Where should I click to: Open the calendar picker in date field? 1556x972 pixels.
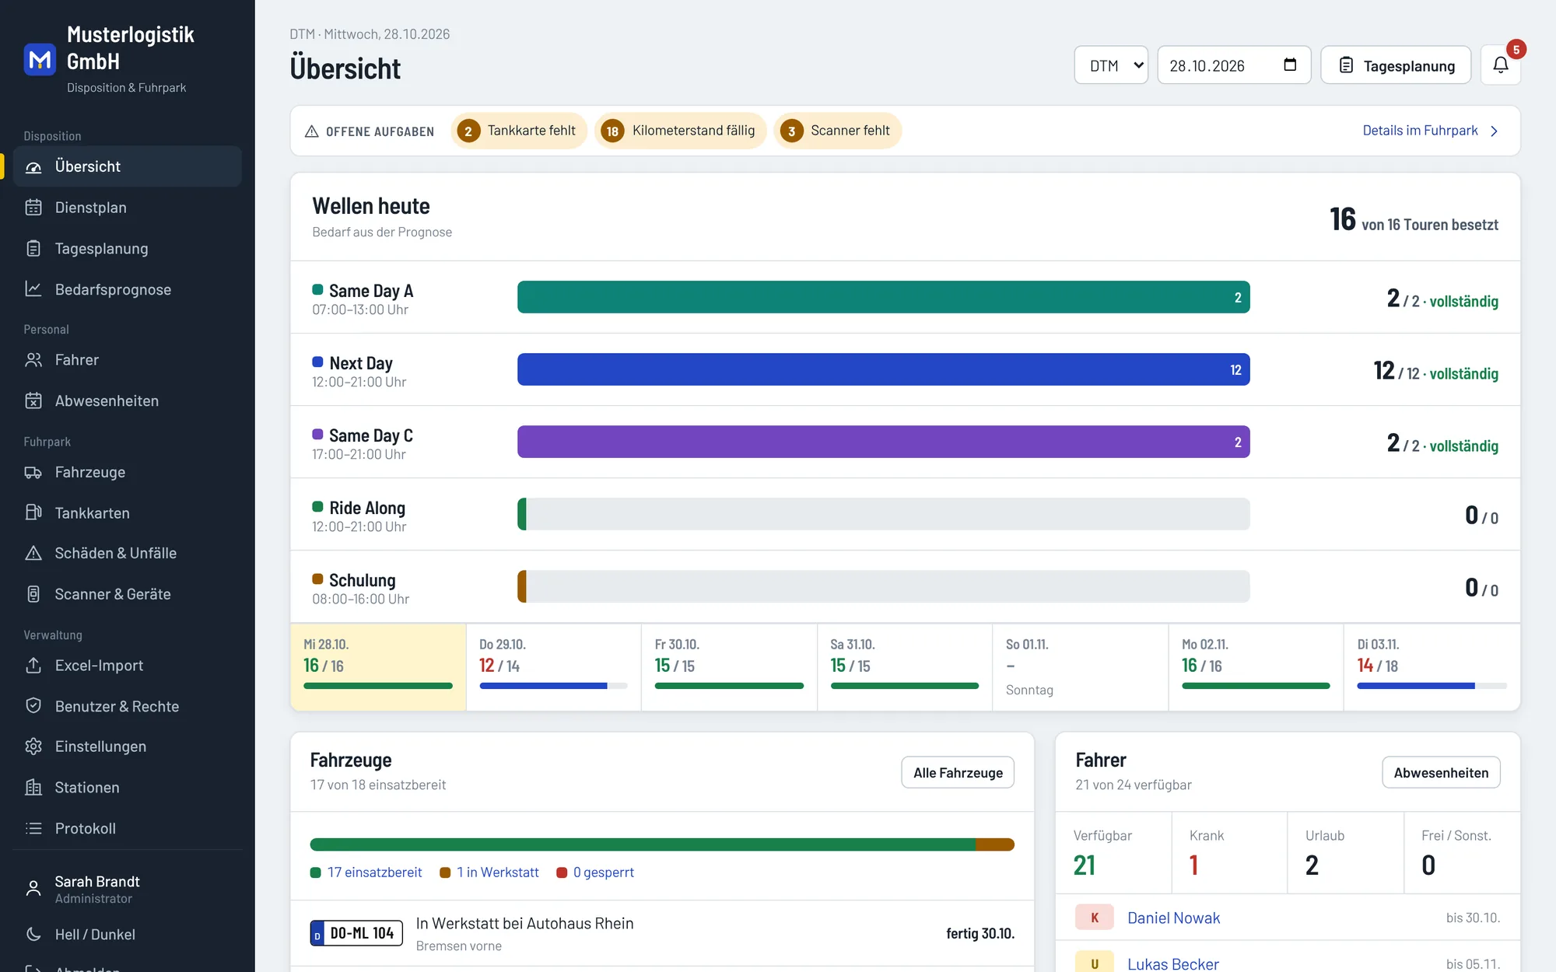click(1289, 65)
